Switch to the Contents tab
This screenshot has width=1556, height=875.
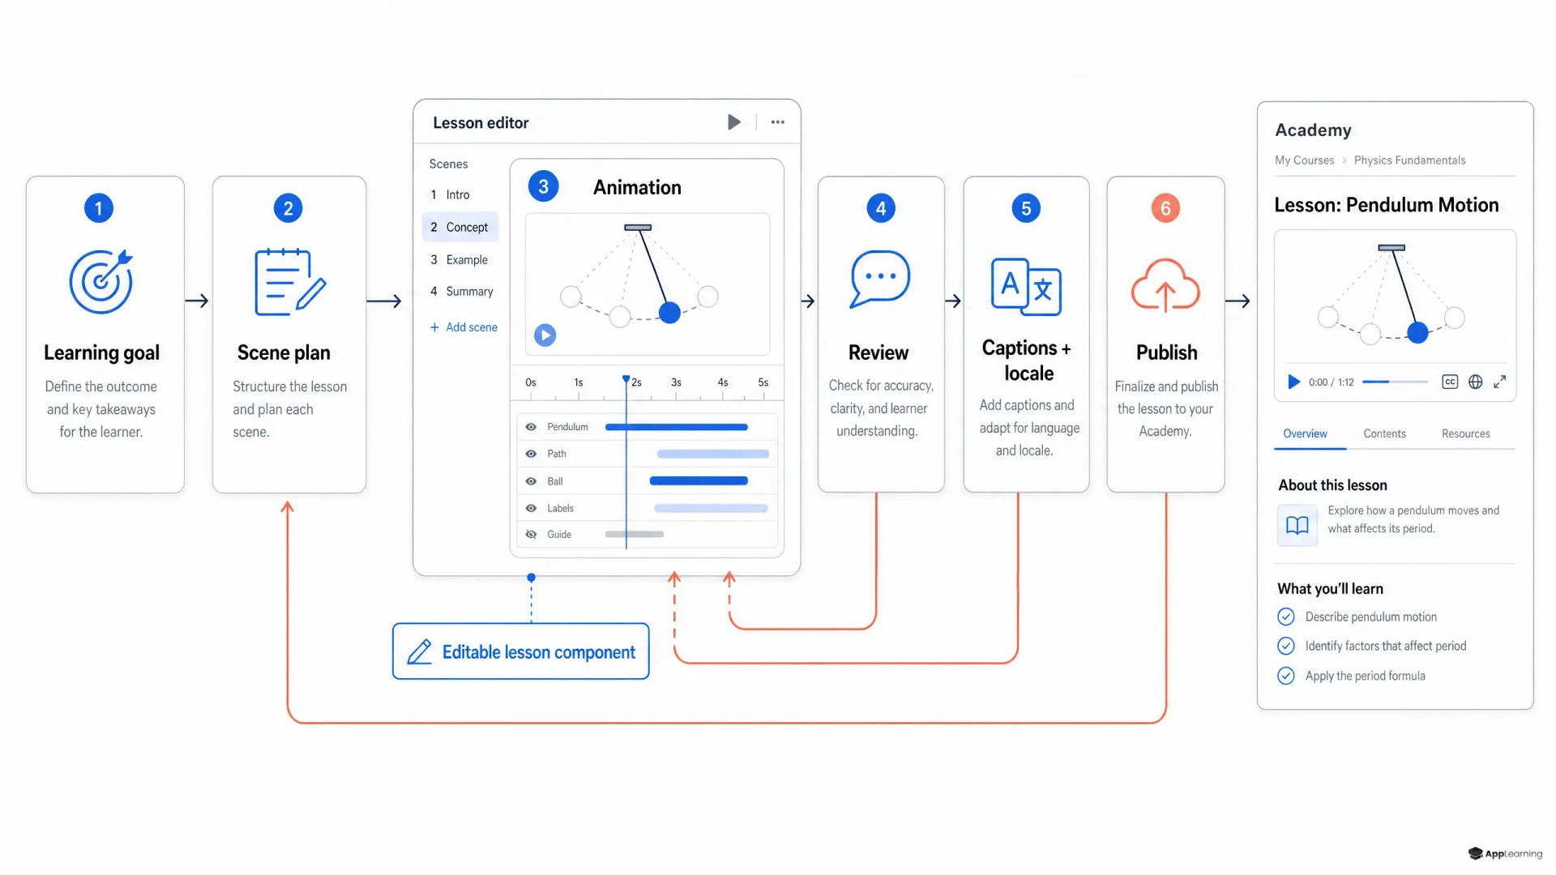pyautogui.click(x=1384, y=434)
